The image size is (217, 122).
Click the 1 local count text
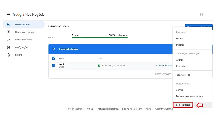(x=75, y=35)
